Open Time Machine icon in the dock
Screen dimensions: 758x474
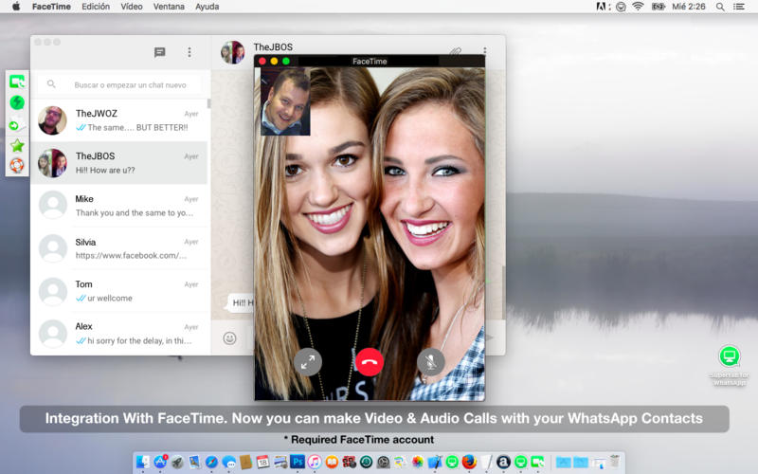[x=366, y=463]
